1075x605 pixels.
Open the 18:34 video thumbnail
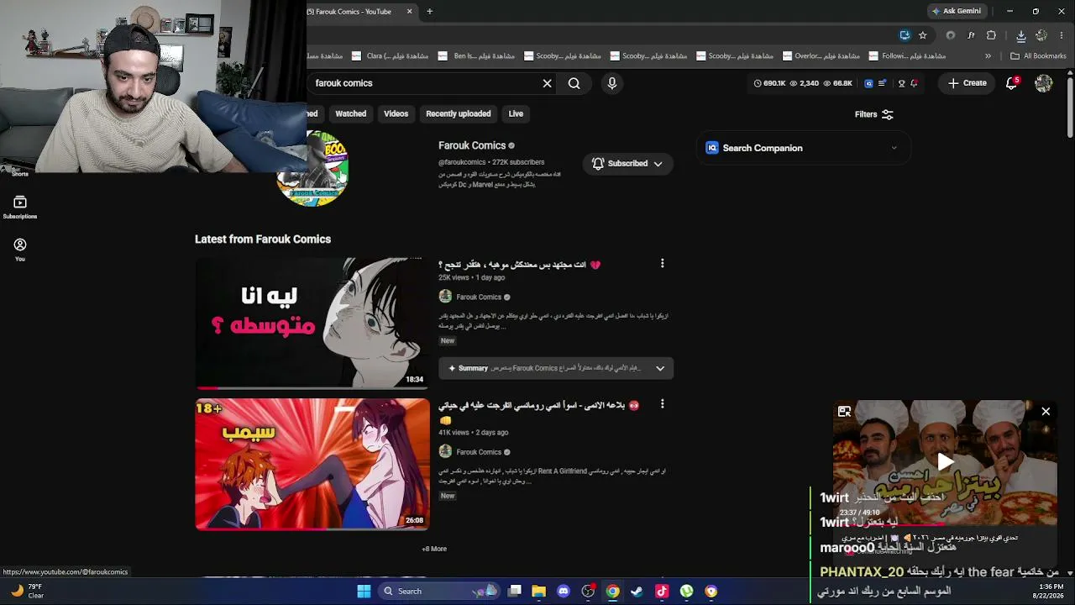click(x=312, y=323)
